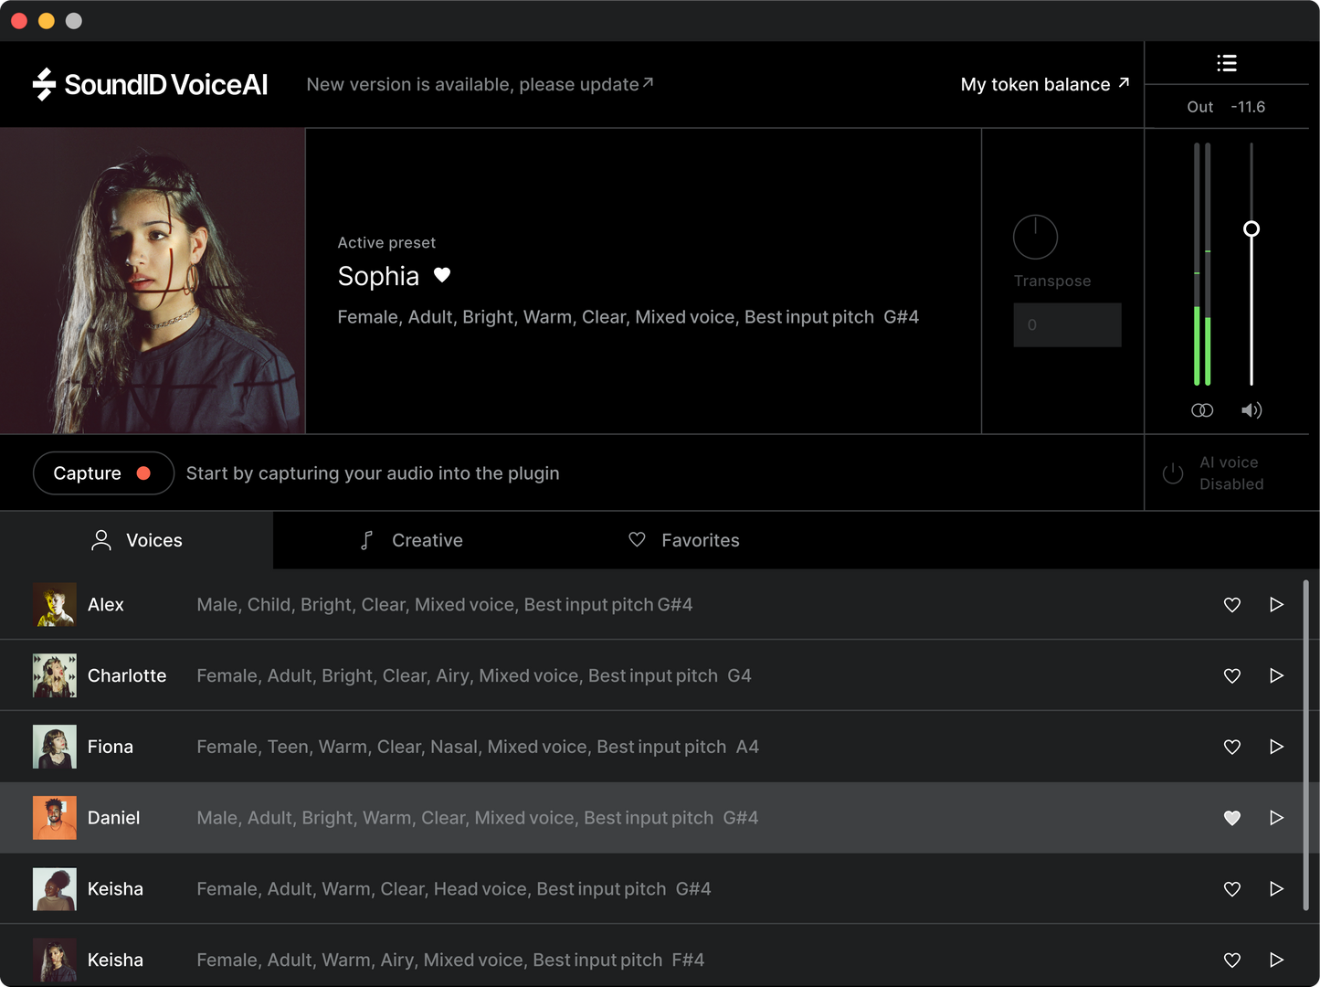This screenshot has width=1320, height=987.
Task: Play the Alex voice preview
Action: 1276,605
